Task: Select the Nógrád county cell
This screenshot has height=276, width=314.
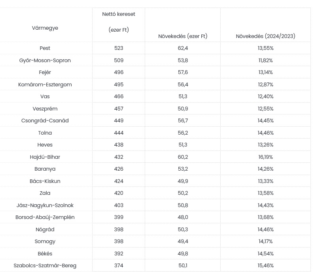Action: [45, 229]
